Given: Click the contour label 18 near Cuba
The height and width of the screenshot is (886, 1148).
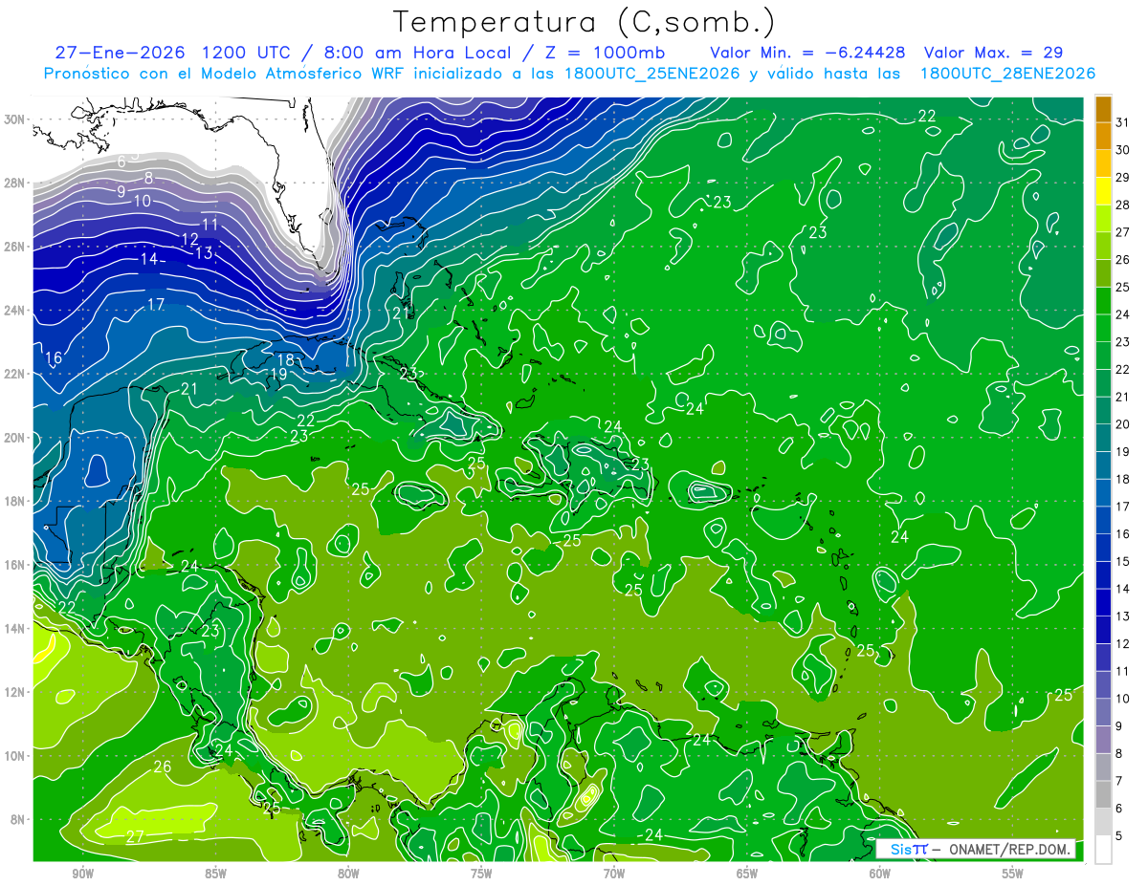Looking at the screenshot, I should click(x=285, y=360).
